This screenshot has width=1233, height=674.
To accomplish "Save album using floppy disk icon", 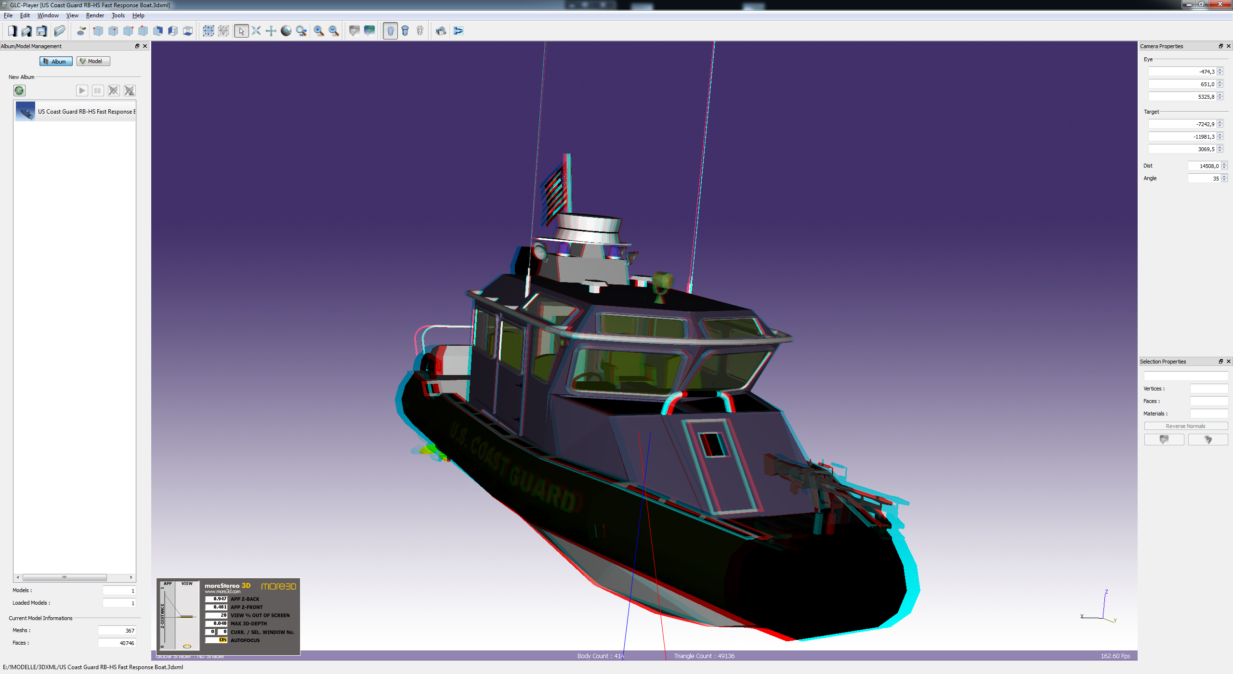I will [x=41, y=31].
